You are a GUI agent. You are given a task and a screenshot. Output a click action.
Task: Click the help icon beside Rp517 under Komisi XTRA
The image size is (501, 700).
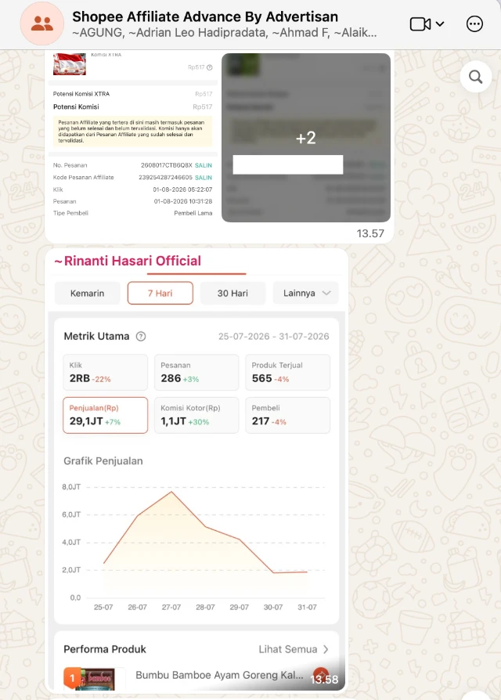(x=210, y=67)
